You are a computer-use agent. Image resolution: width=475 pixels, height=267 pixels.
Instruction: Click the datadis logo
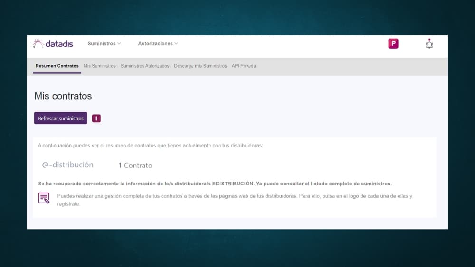click(53, 44)
